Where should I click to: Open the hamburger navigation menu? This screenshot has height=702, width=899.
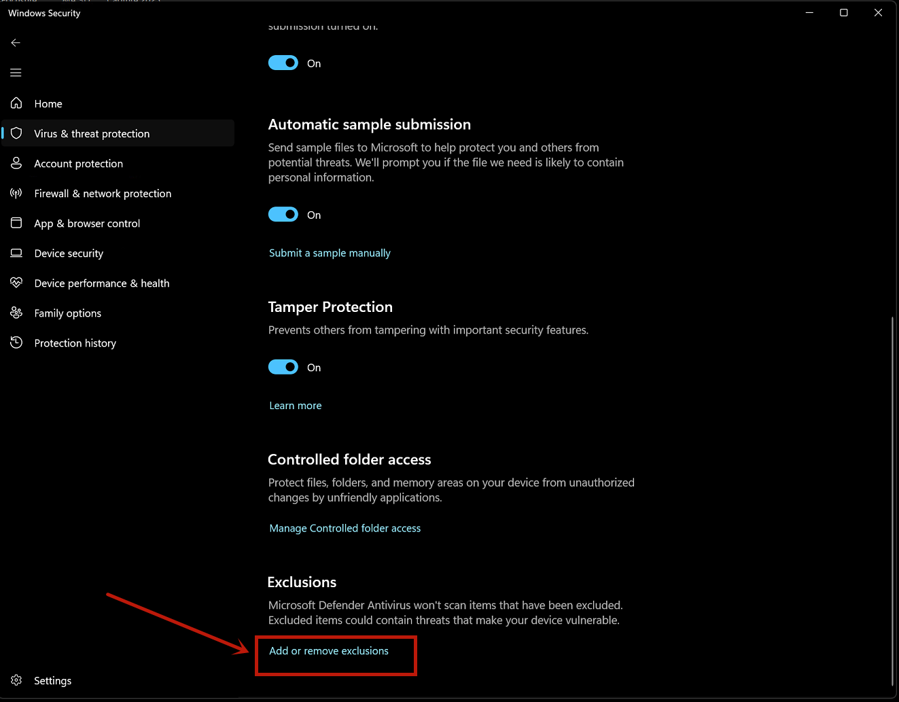pyautogui.click(x=16, y=73)
